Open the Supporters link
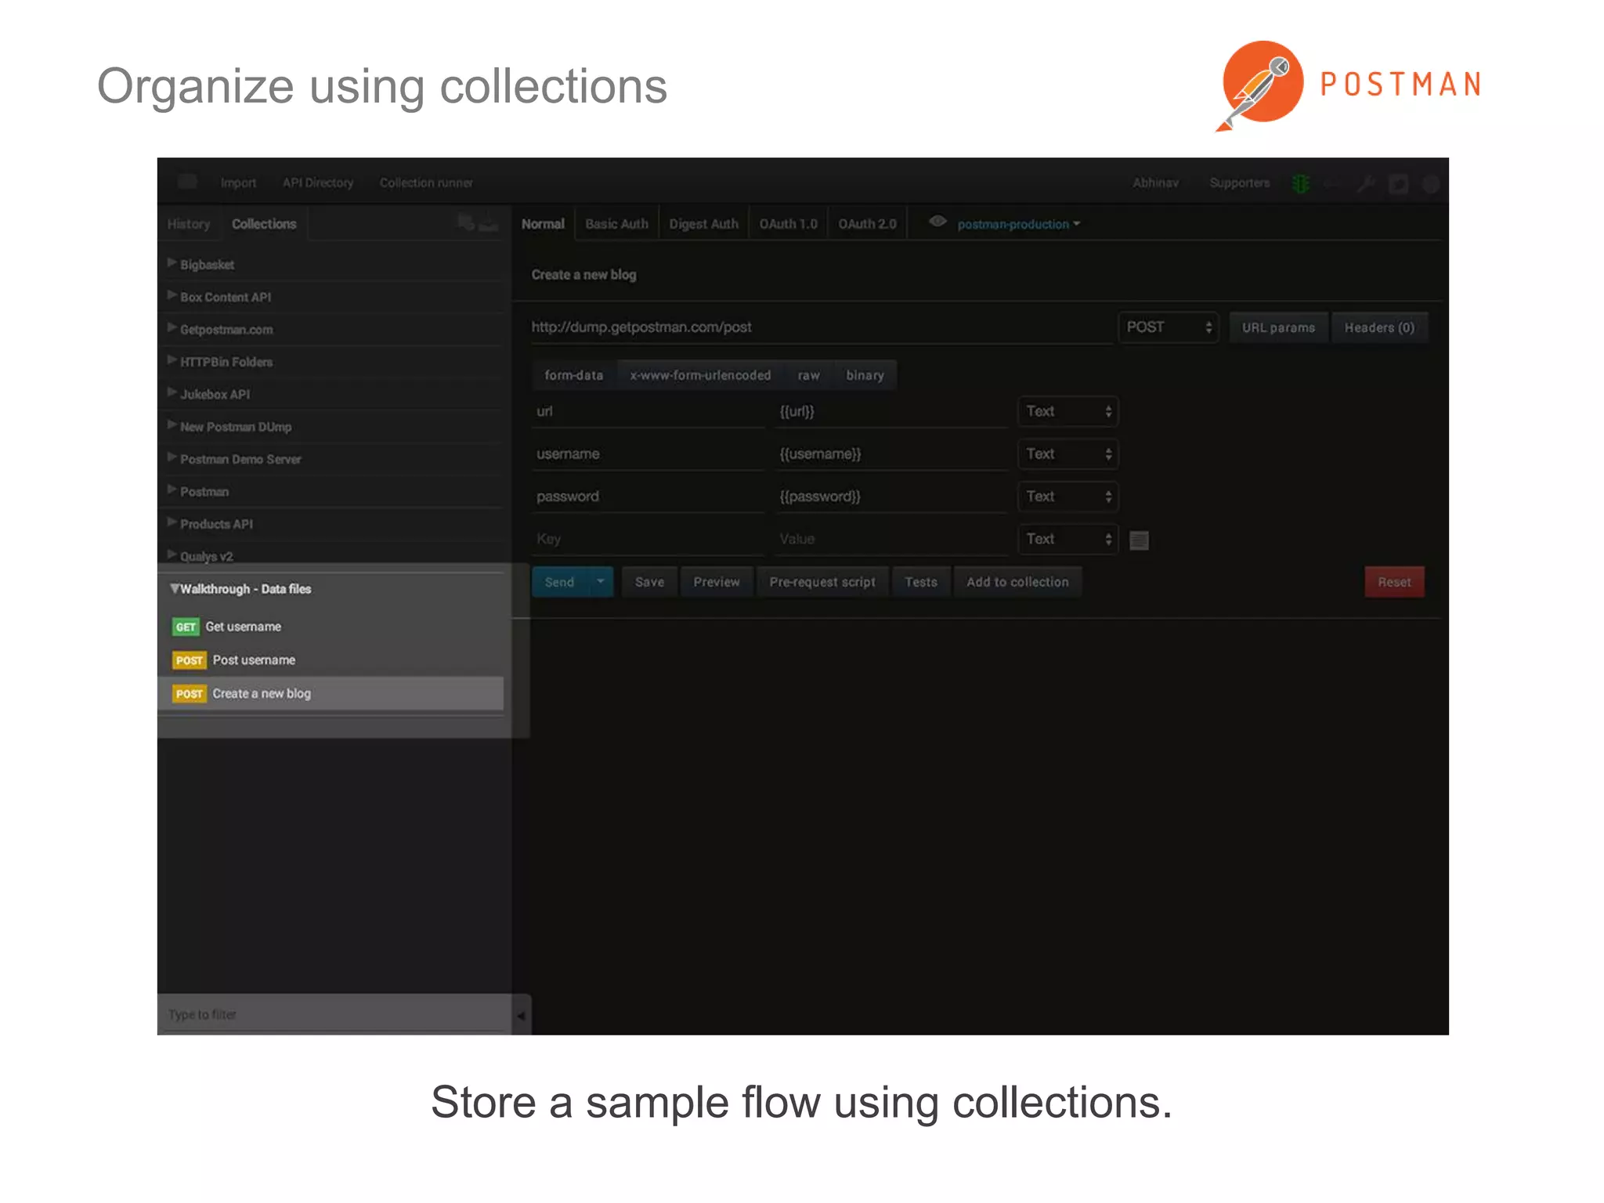Screen dimensions: 1604x1203 click(1240, 182)
